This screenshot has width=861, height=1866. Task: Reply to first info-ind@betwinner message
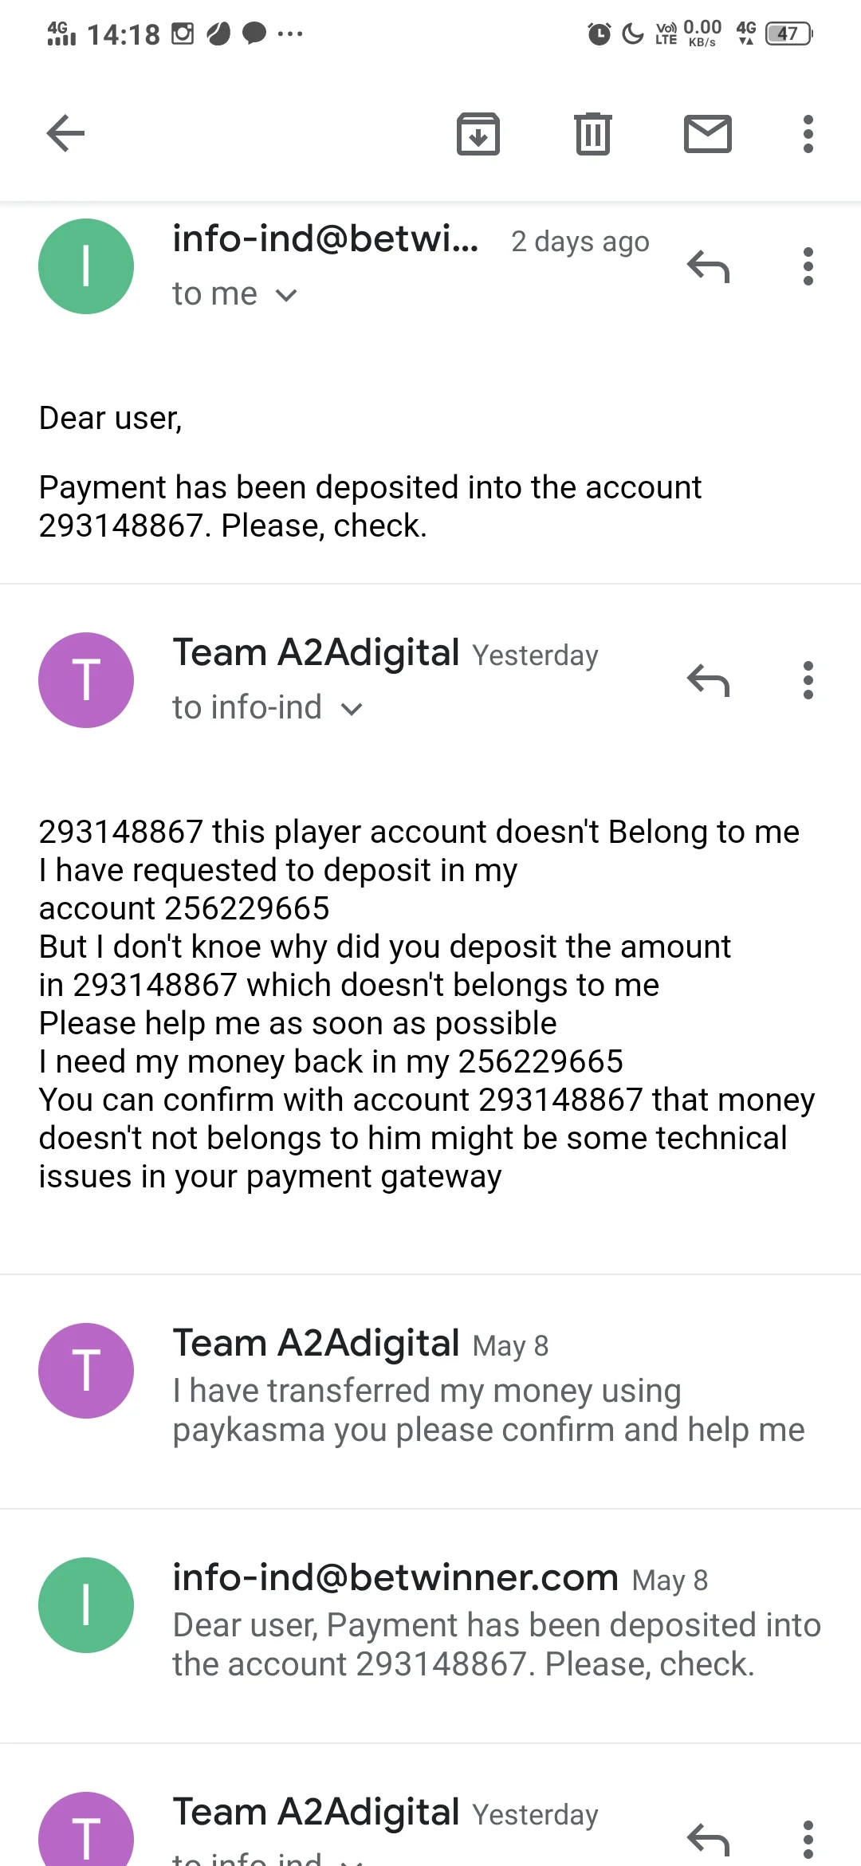708,267
